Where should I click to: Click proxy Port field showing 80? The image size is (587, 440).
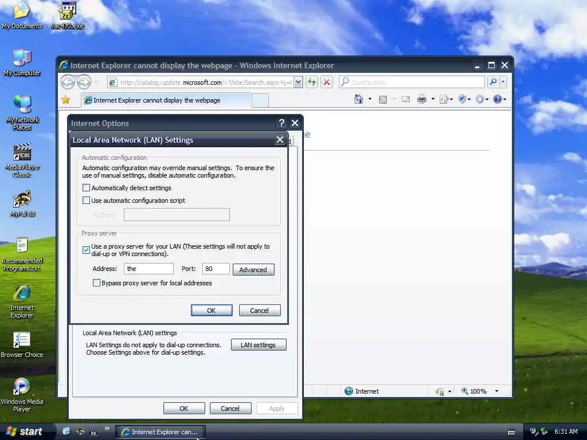click(x=216, y=269)
